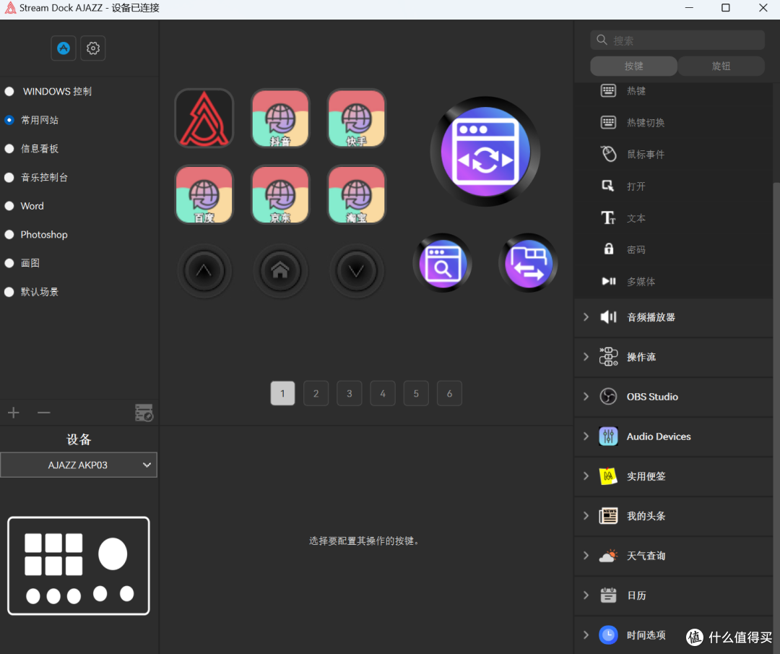Screen dimensions: 780x654
Task: Go to page 4
Action: click(383, 393)
